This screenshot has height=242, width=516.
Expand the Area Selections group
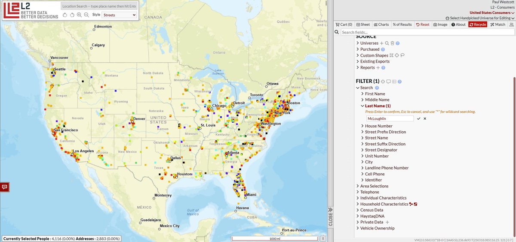pos(358,186)
